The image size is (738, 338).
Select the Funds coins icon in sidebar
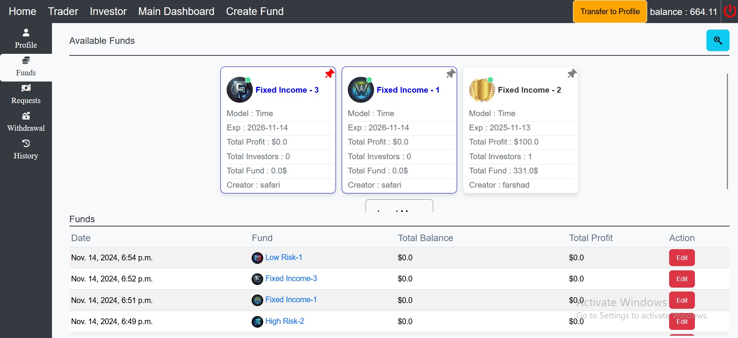pyautogui.click(x=26, y=60)
